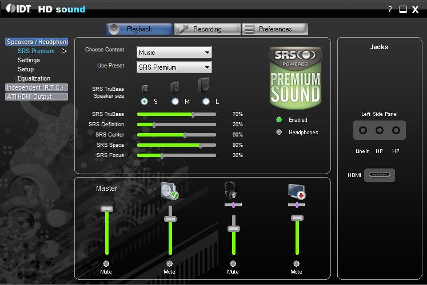
Task: Click the HDMI jack connector icon
Action: (380, 175)
